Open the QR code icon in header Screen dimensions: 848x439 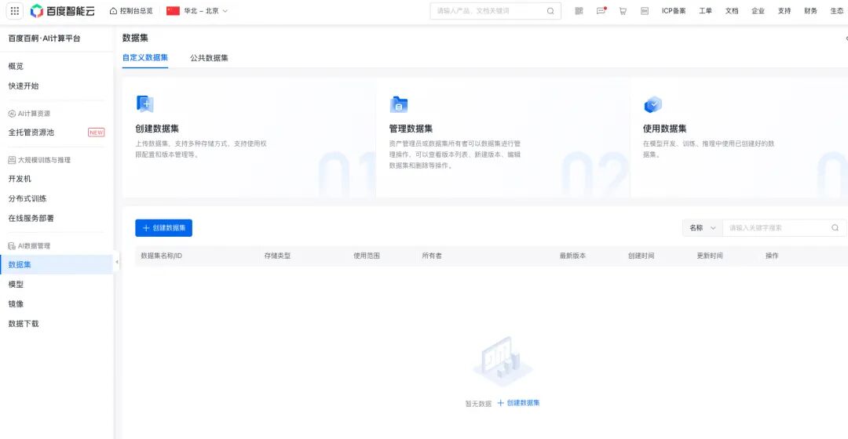coord(579,11)
